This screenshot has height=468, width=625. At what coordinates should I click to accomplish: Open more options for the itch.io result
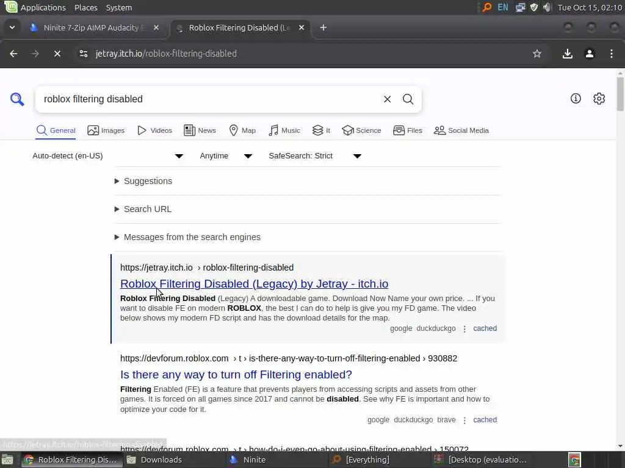coord(464,328)
